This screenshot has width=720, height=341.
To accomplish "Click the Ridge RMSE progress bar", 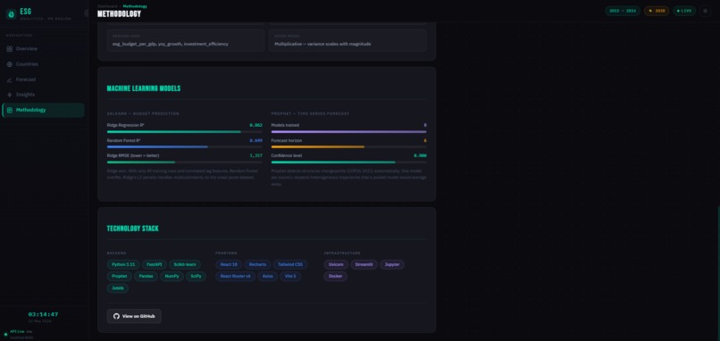I will coord(185,162).
